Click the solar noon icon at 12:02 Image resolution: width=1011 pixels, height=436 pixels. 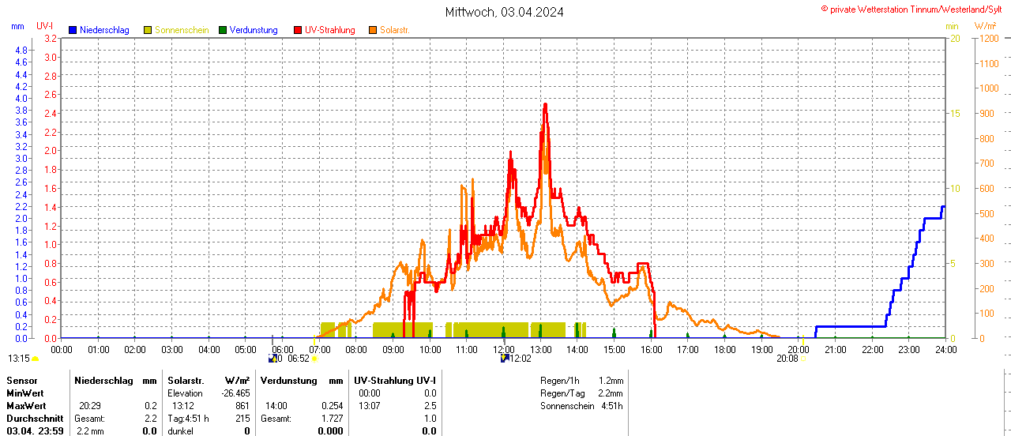point(505,359)
